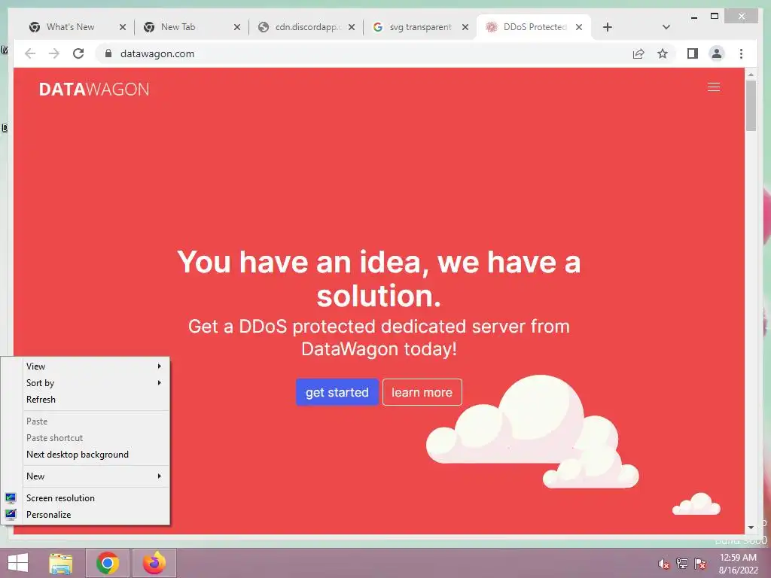This screenshot has width=771, height=578.
Task: Open the Action Center flag icon
Action: click(x=700, y=564)
